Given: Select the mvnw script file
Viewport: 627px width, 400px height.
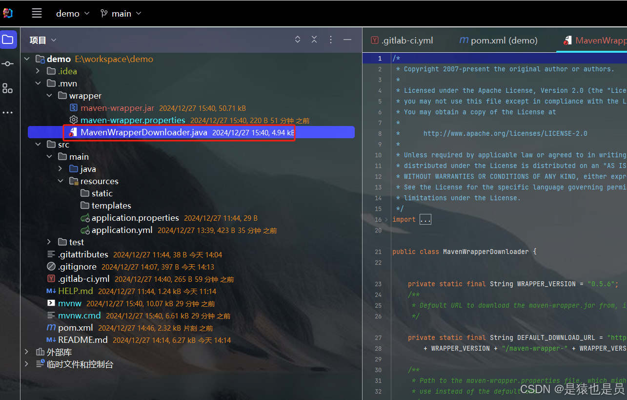Looking at the screenshot, I should [70, 303].
